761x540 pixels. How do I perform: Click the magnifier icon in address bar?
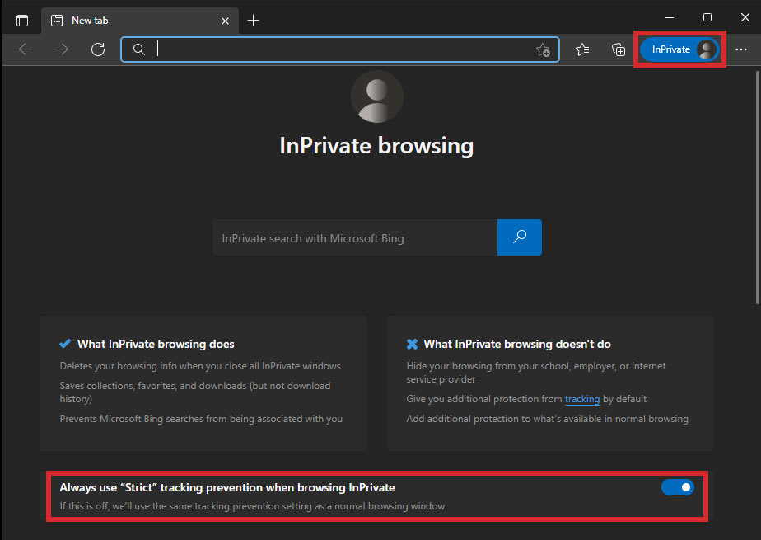pos(139,49)
